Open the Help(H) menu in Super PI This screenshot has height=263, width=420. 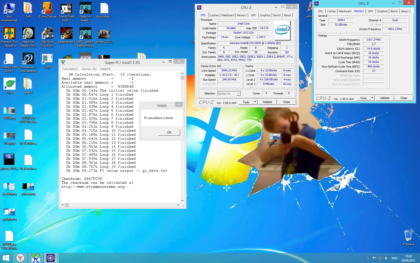point(105,69)
